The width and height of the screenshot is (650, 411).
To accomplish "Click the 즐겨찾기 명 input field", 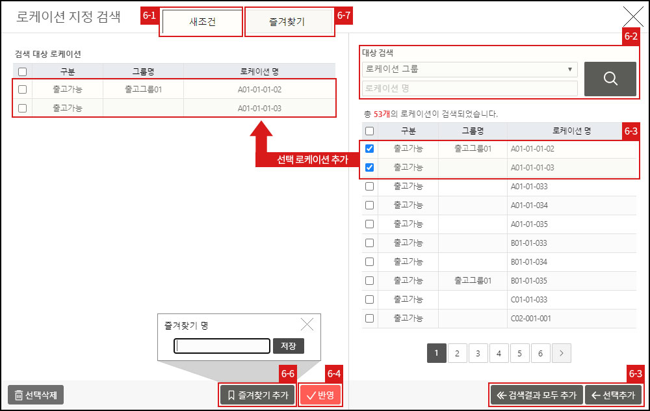I will pyautogui.click(x=221, y=346).
